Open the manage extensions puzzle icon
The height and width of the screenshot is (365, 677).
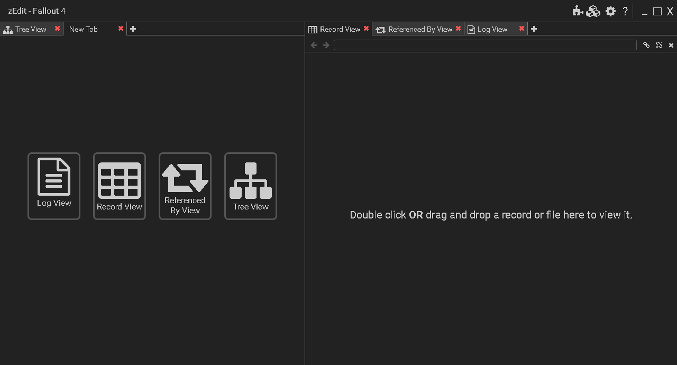point(578,11)
